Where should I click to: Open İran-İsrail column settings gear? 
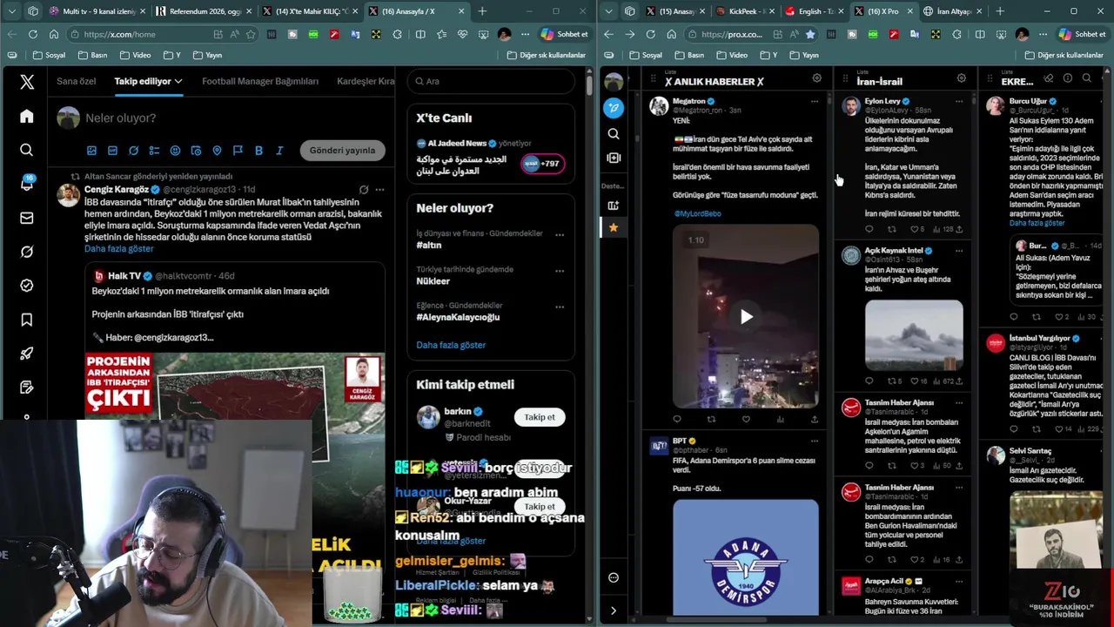[x=961, y=78]
